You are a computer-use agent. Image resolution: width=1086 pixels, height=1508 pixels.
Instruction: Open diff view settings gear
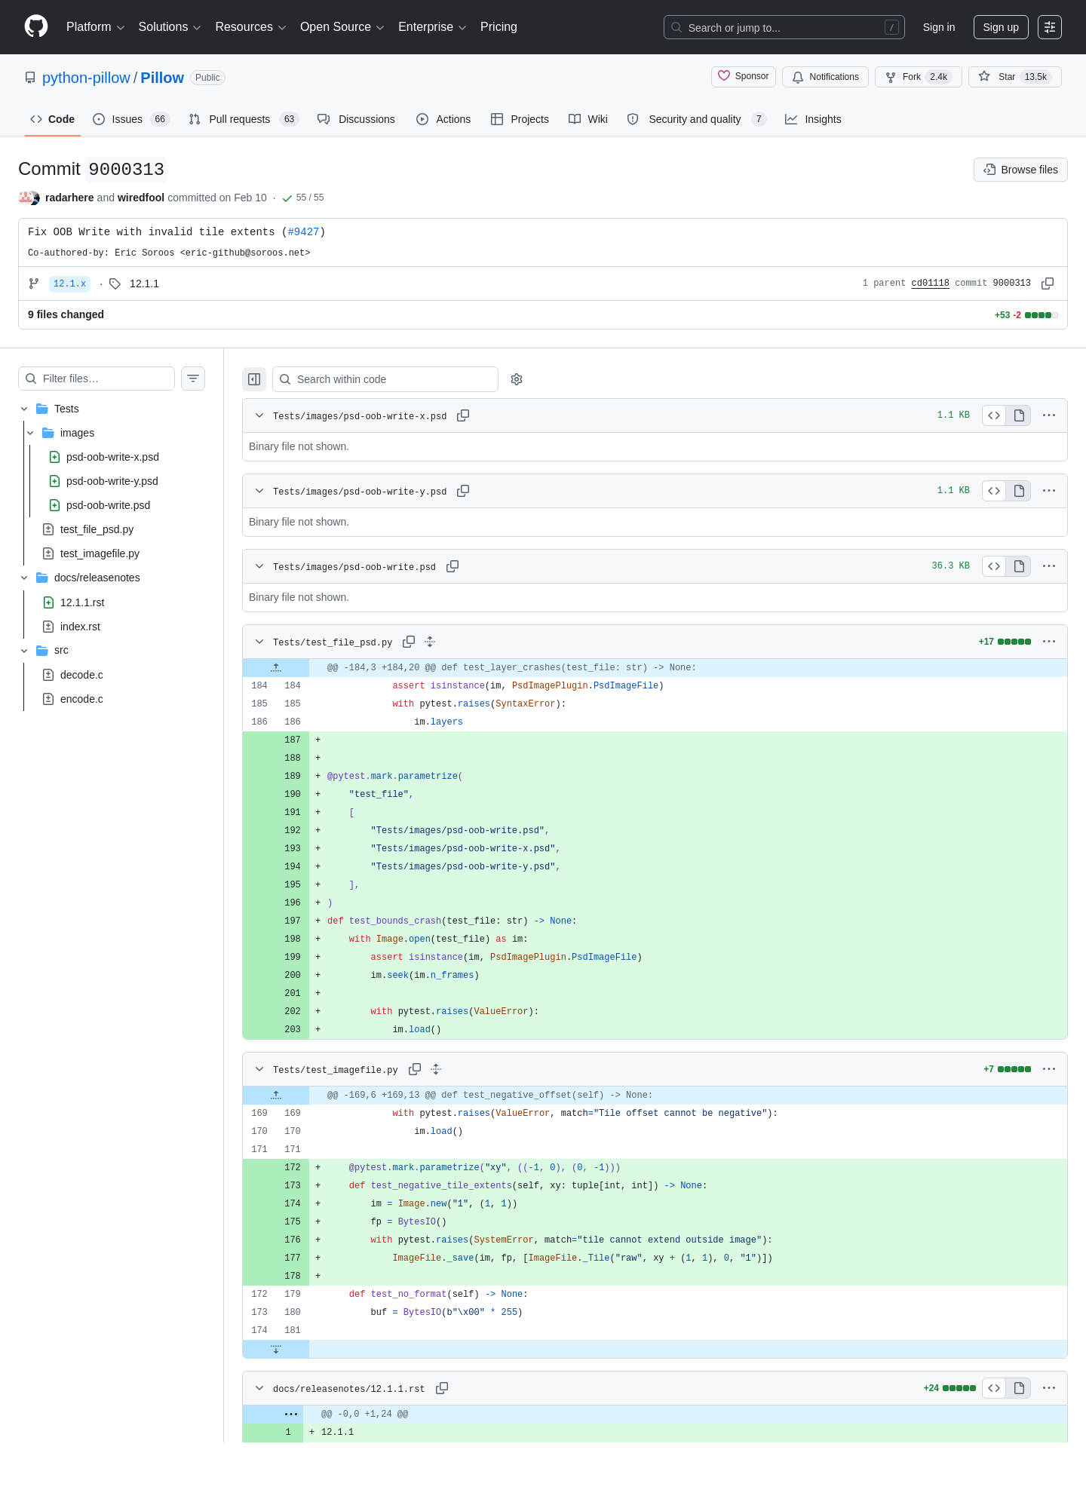click(517, 379)
